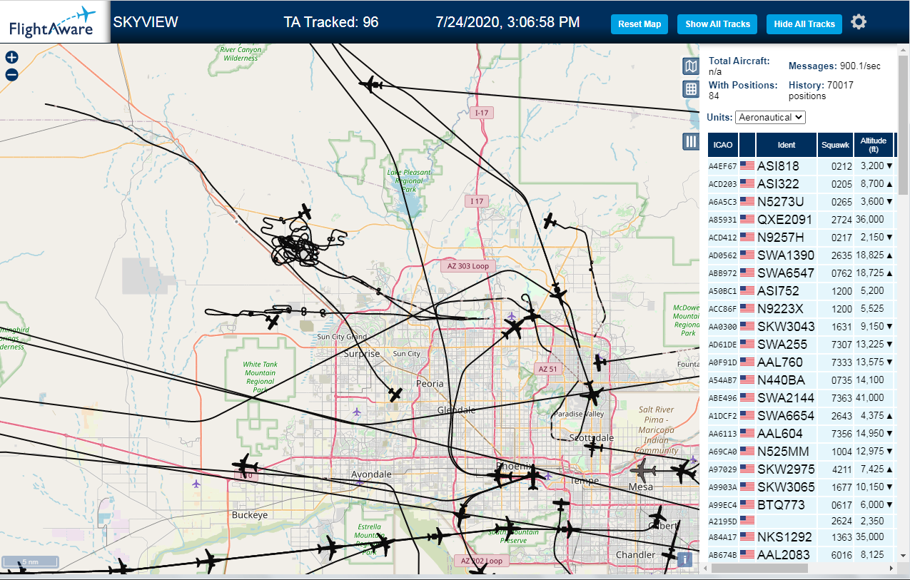Open the Units dropdown

click(x=770, y=117)
